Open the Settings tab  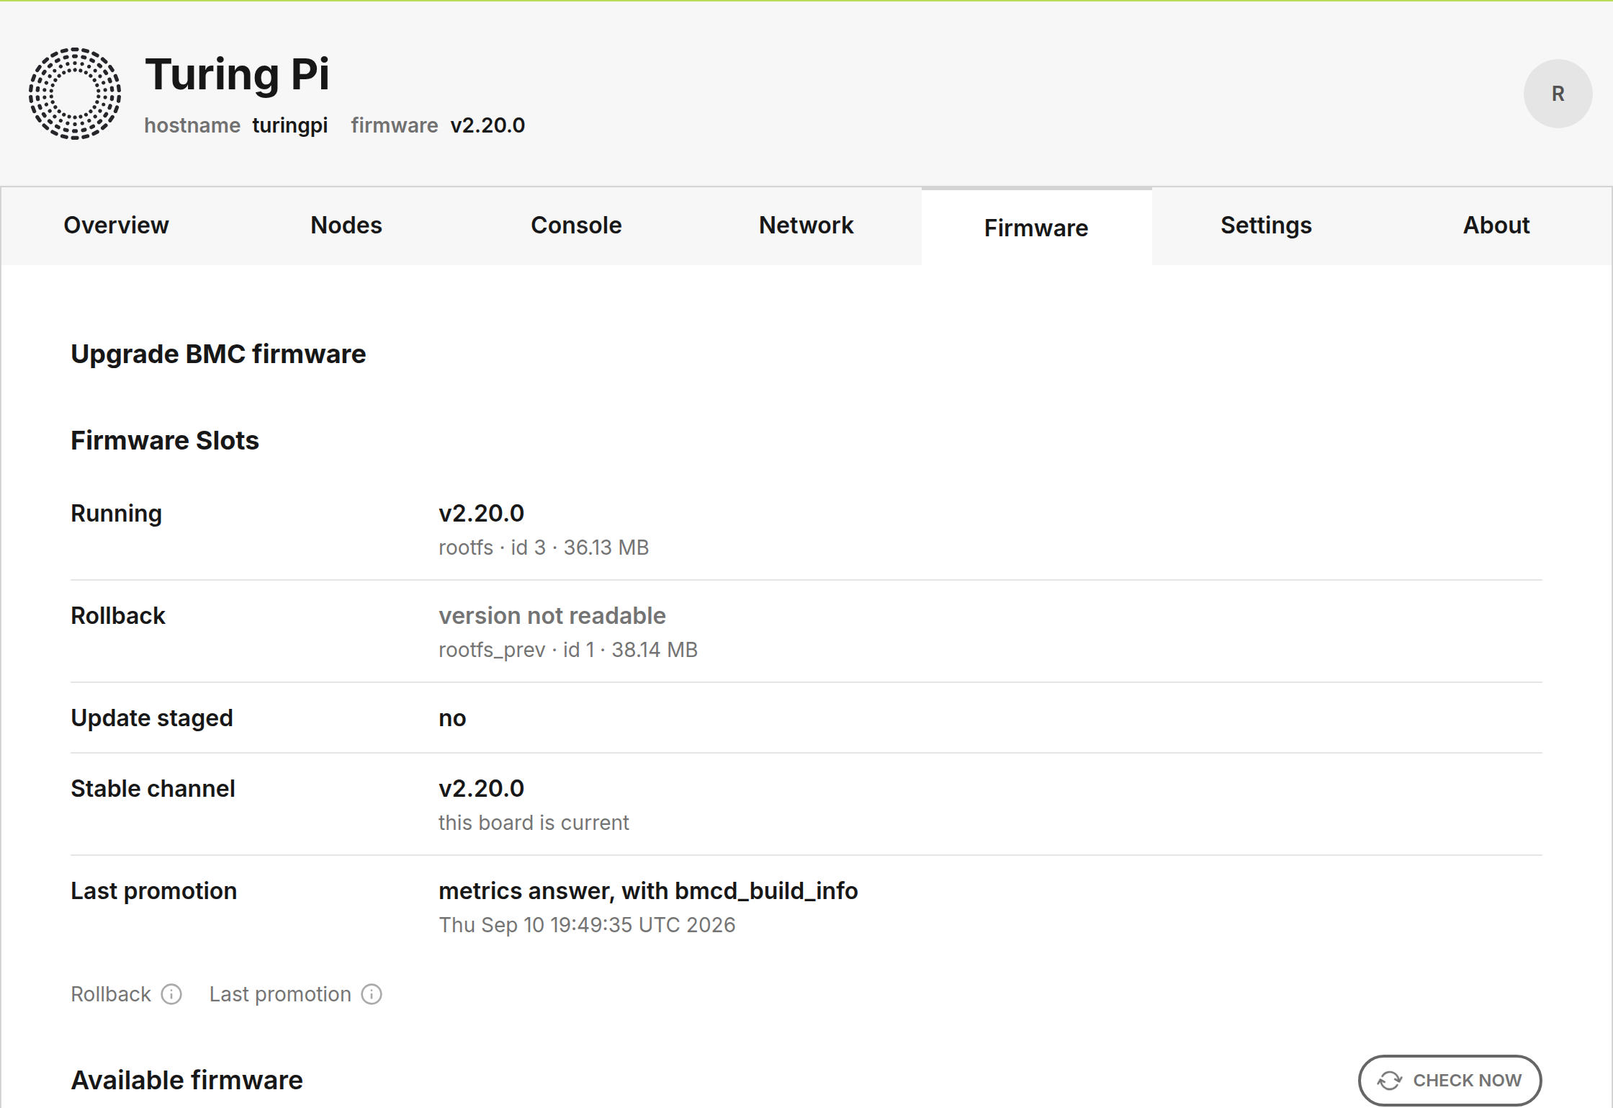point(1266,225)
